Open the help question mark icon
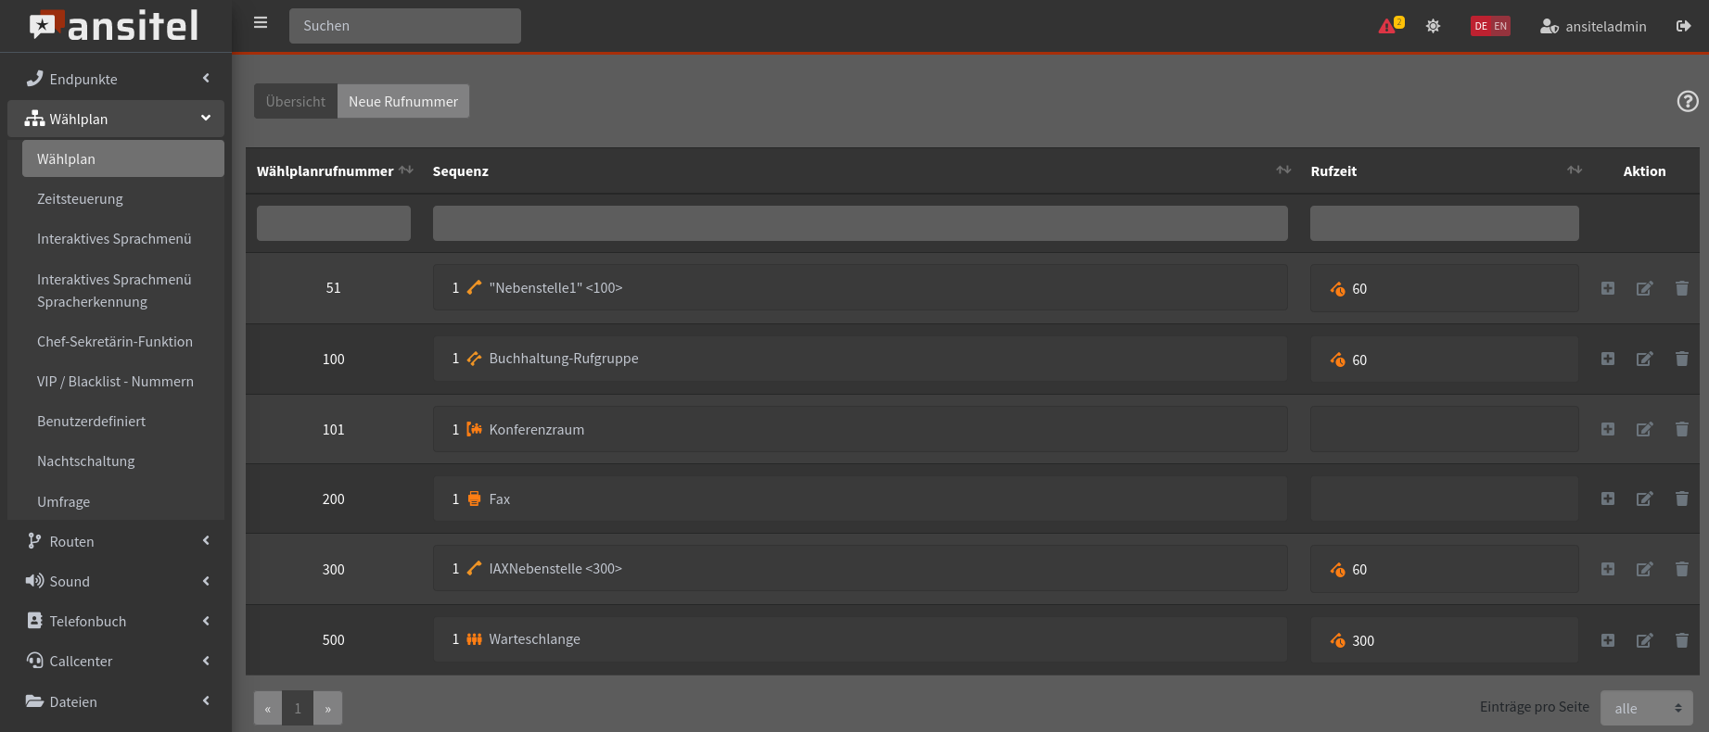Viewport: 1709px width, 732px height. point(1688,101)
